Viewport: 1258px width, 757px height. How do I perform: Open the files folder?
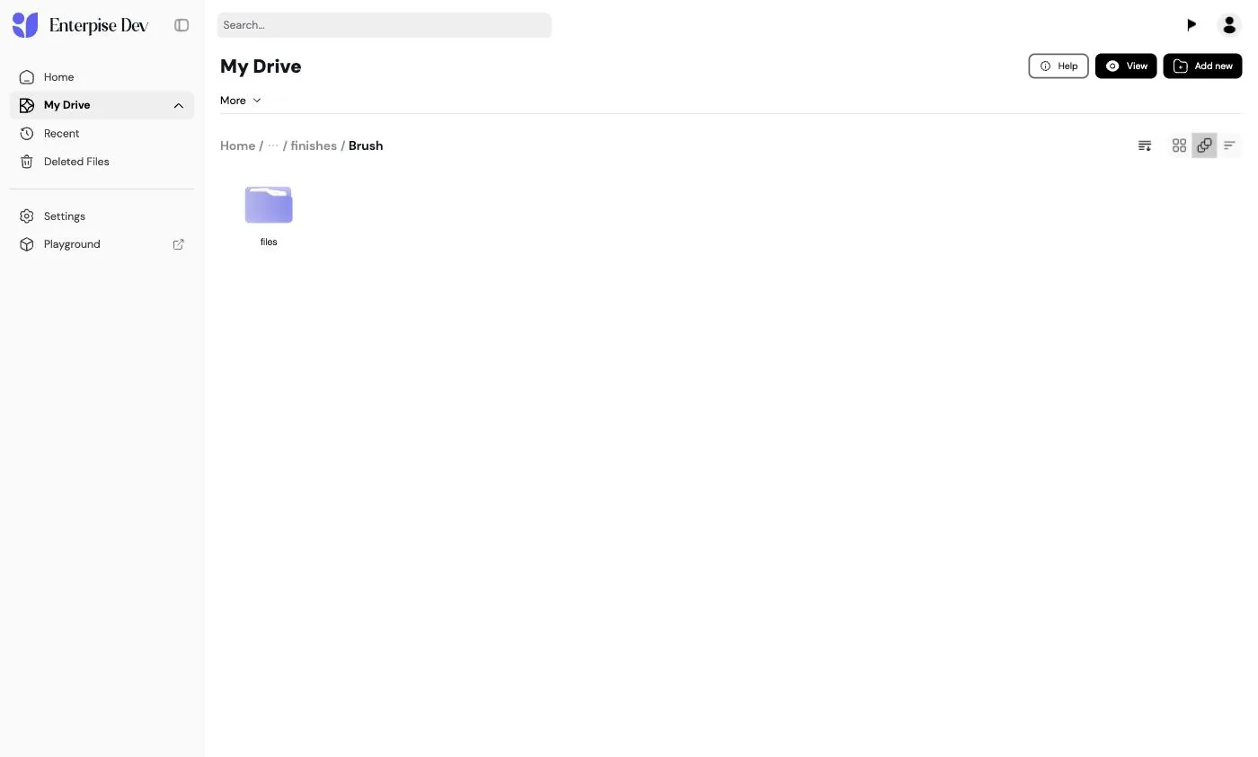pyautogui.click(x=269, y=205)
